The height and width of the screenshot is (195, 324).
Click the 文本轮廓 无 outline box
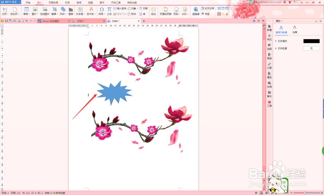coord(311,48)
